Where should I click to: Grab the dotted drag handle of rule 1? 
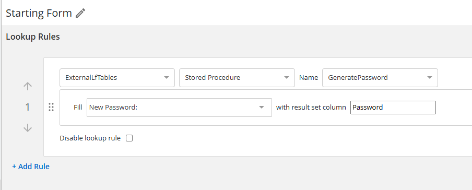point(51,107)
